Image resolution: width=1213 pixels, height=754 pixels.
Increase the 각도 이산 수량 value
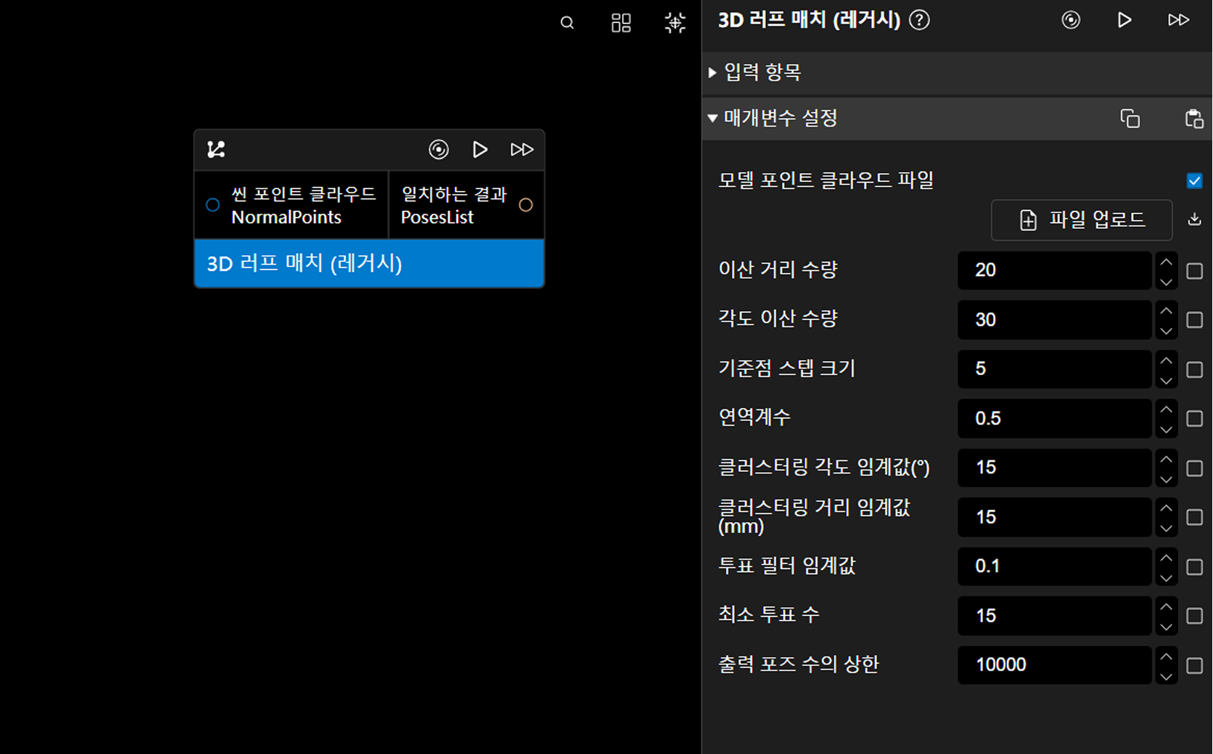click(1166, 311)
